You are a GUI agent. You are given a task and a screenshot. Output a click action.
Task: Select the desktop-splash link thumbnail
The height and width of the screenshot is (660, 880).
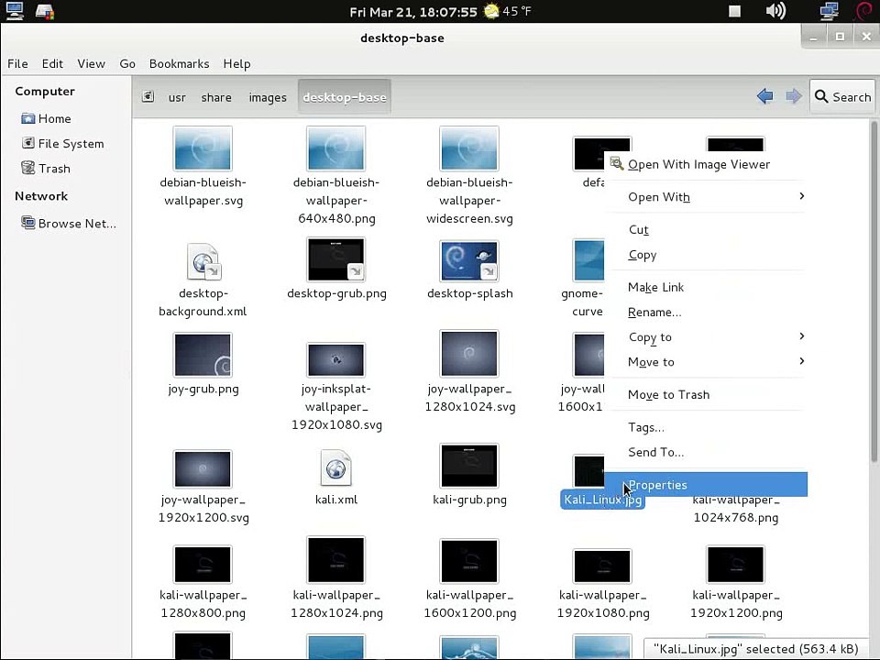(x=469, y=260)
